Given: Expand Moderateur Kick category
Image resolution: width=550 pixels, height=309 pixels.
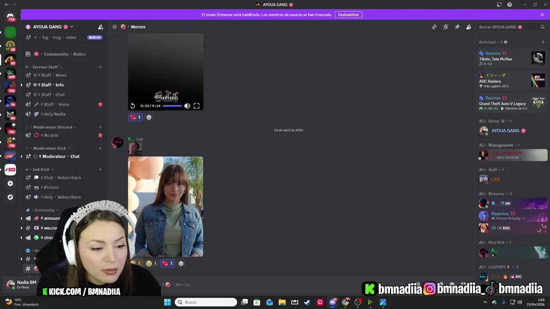Looking at the screenshot, I should (48, 148).
